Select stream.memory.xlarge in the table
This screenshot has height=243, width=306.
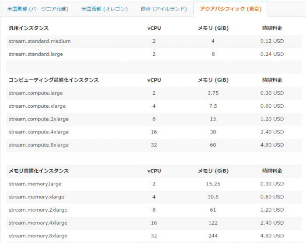36,197
